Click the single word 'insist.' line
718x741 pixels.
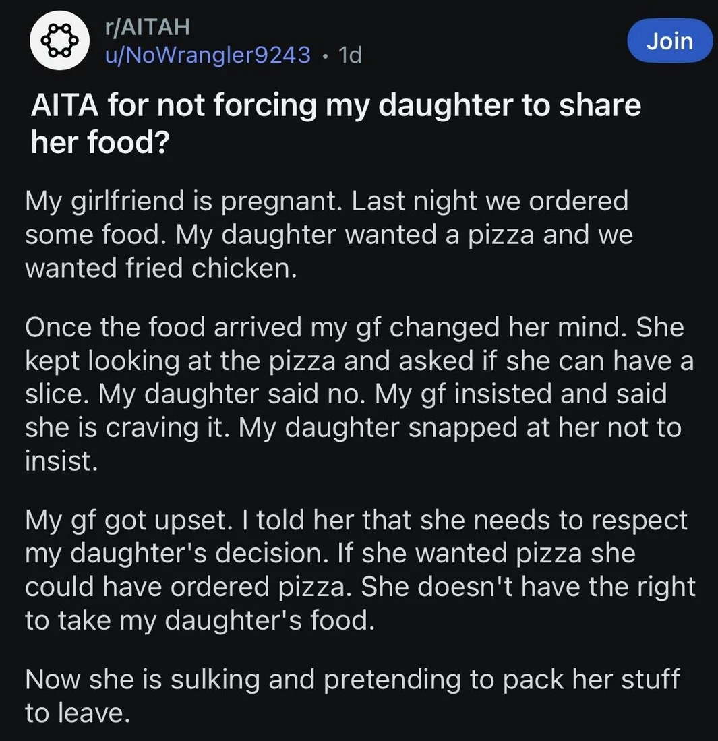[61, 461]
